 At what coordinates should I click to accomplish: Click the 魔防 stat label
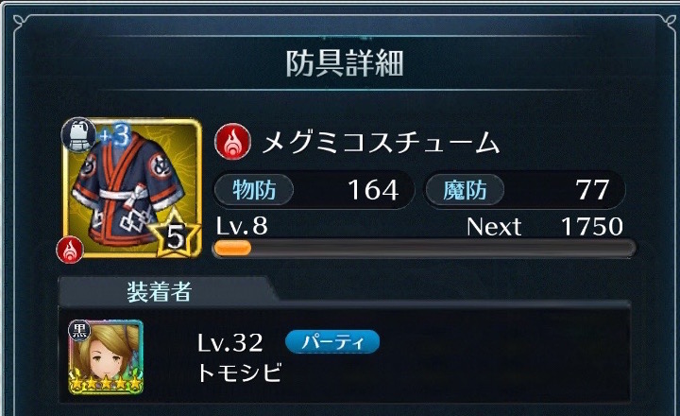(x=465, y=190)
